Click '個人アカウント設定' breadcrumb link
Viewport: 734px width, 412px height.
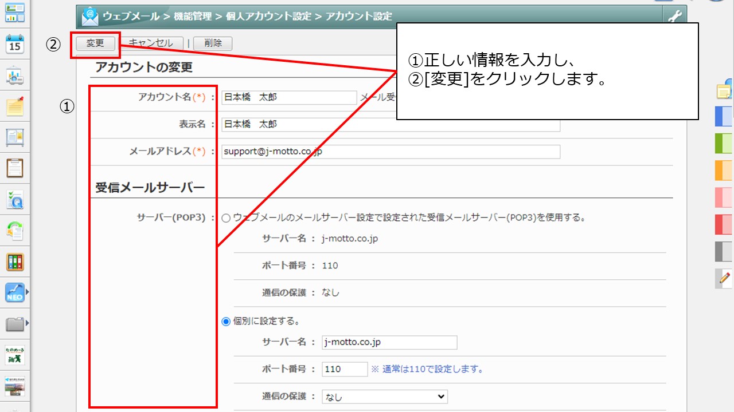tap(270, 17)
